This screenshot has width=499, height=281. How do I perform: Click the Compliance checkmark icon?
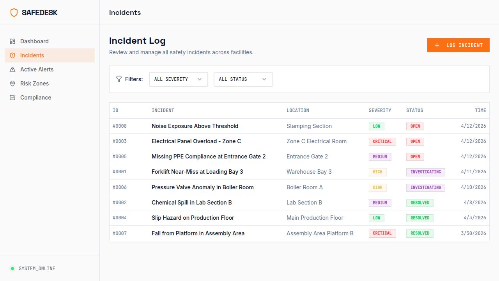[12, 98]
